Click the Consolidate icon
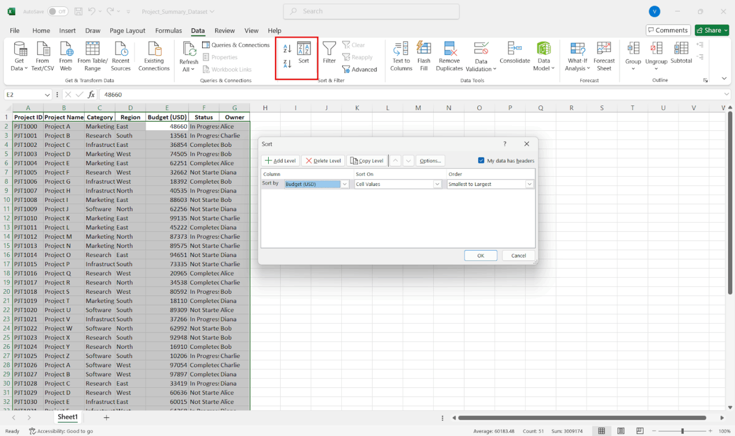The width and height of the screenshot is (735, 436). pyautogui.click(x=514, y=53)
